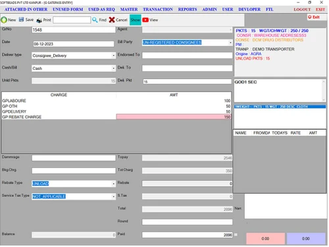329x247 pixels.
Task: Click the Paid field showing 2896
Action: (x=187, y=235)
